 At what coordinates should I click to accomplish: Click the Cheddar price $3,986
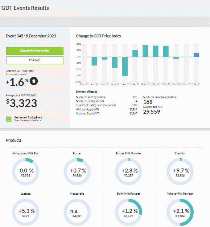180,175
